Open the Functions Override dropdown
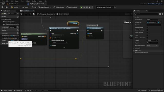This screenshot has width=164, height=92. pyautogui.click(x=13, y=27)
